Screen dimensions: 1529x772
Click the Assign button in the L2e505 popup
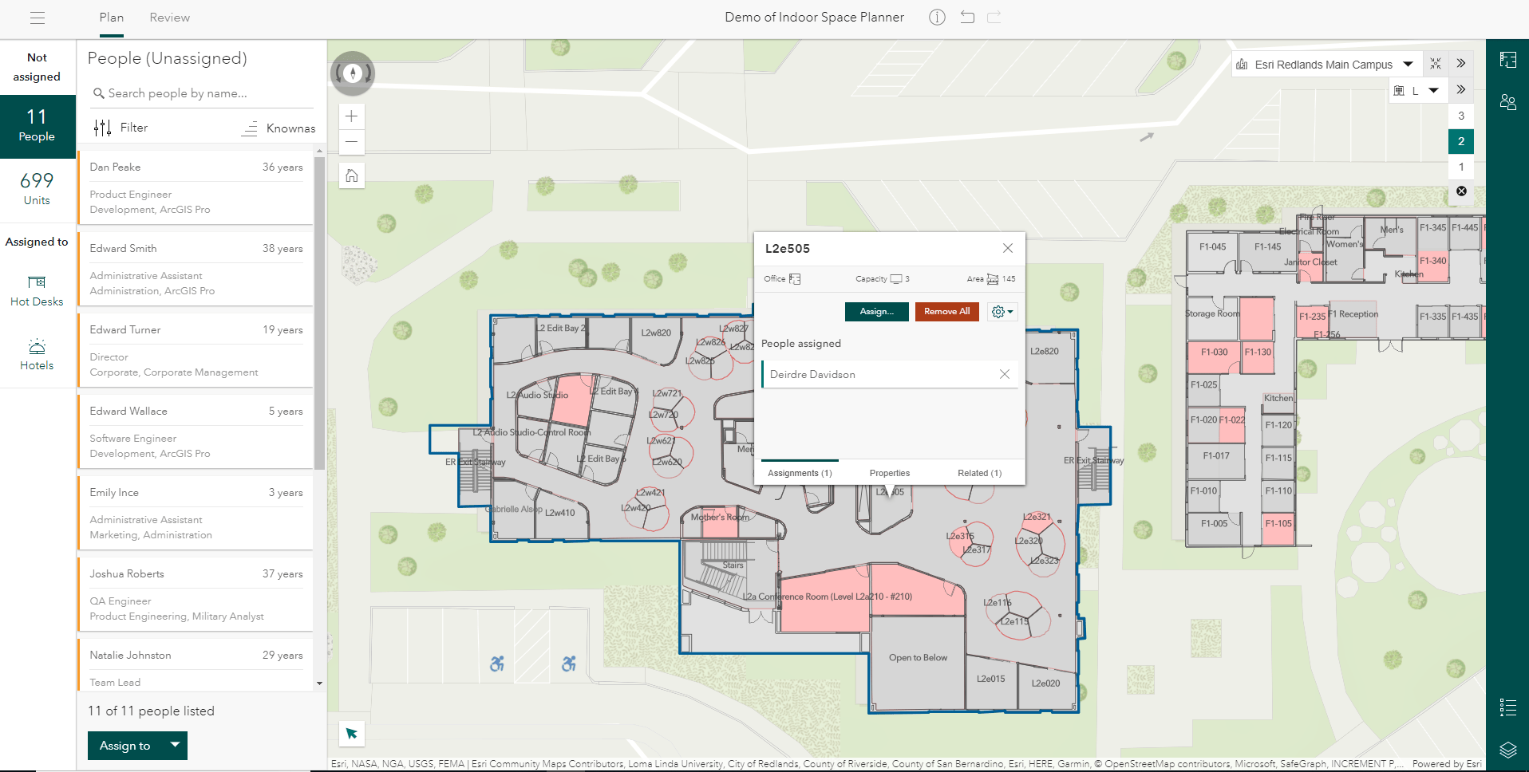point(875,311)
